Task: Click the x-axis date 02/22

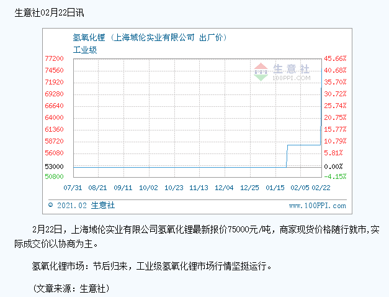Action: tap(321, 188)
